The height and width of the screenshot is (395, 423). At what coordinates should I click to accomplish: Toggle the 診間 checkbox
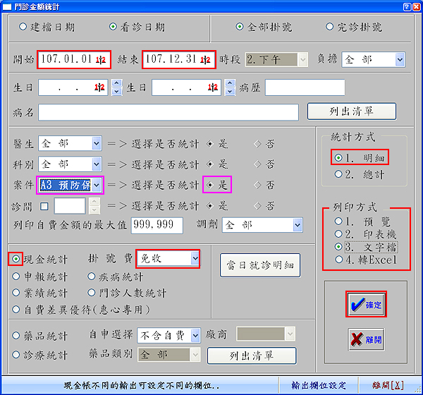[x=44, y=206]
